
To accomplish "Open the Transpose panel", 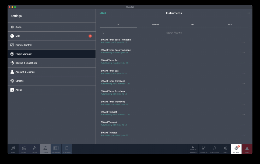I will point(204,149).
